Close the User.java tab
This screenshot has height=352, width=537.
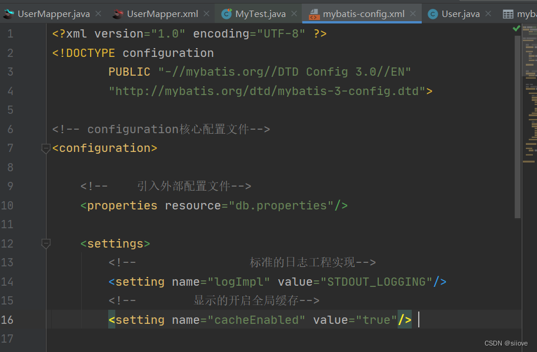pyautogui.click(x=488, y=13)
